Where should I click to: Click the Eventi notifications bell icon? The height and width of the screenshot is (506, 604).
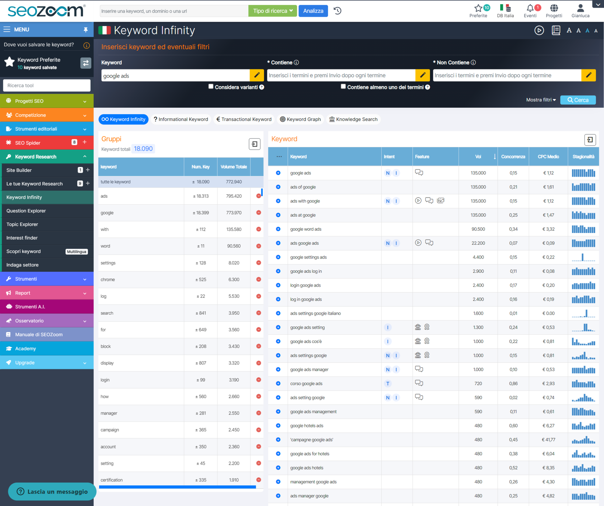pos(531,8)
